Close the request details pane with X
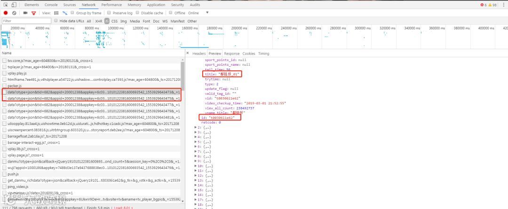Screen dimensions: 508x209 188,53
